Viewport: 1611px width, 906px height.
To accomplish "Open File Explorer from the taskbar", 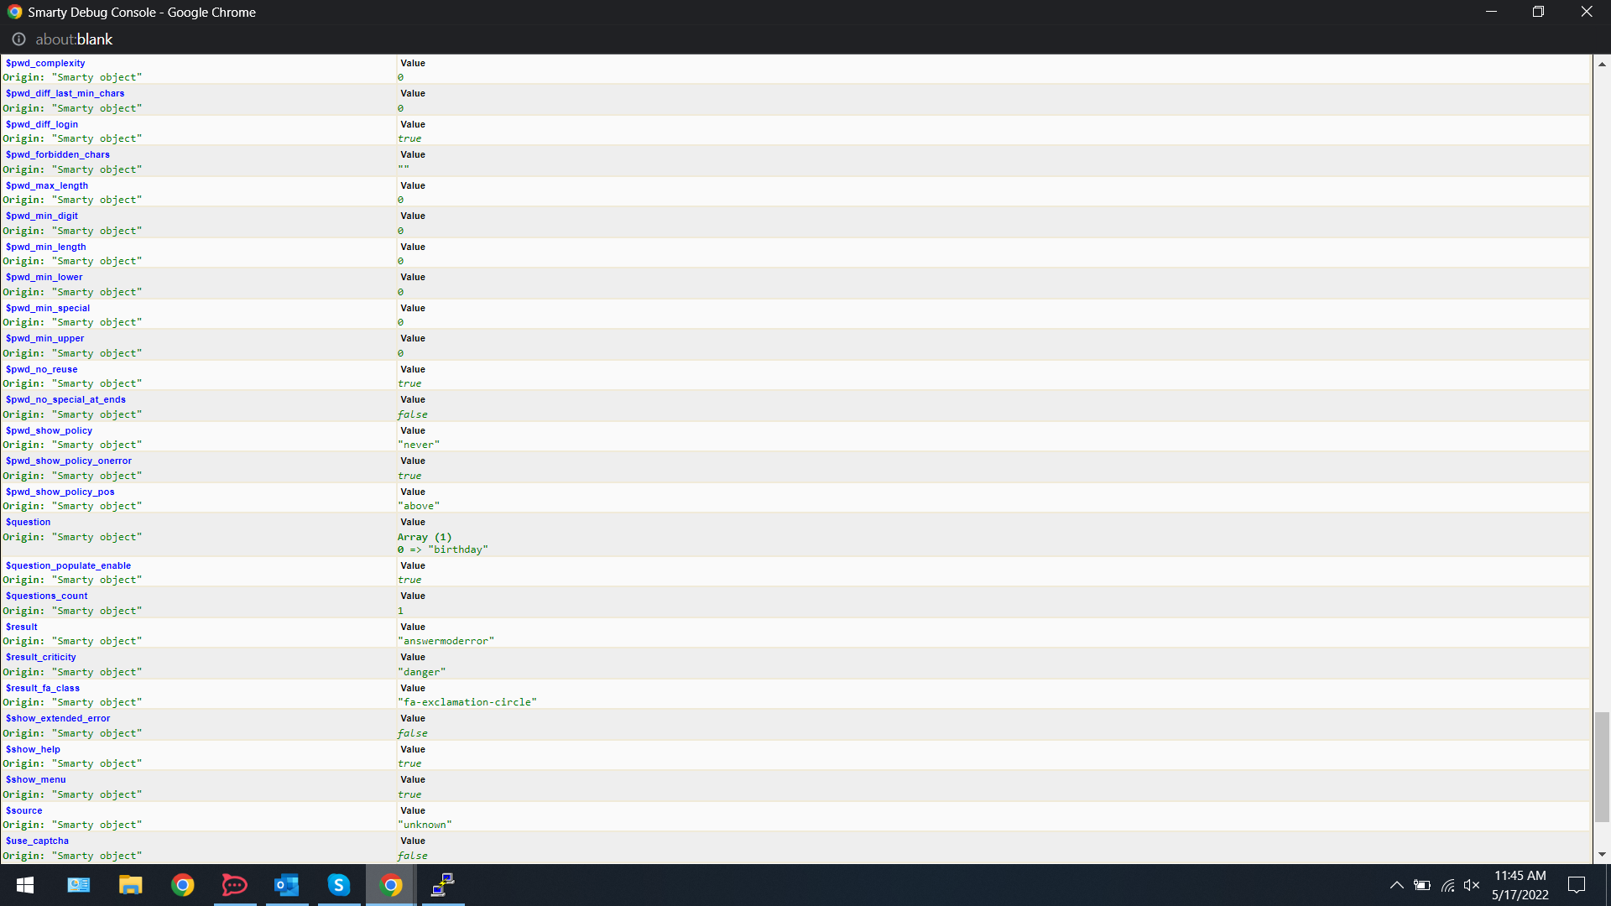I will coord(130,885).
